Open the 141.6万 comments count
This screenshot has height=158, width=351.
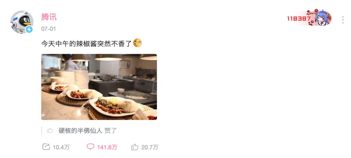point(107,147)
